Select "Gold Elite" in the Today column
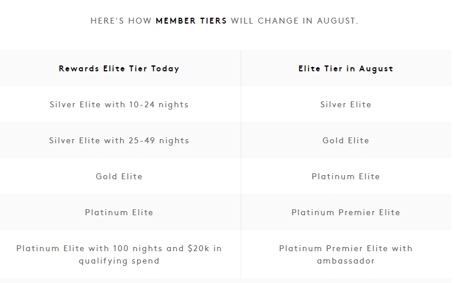Viewport: 454px width, 283px height. (119, 176)
